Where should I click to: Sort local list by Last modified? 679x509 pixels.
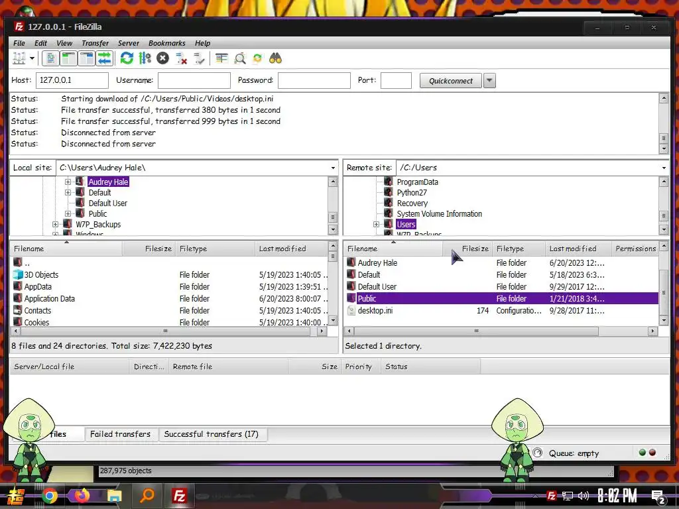pos(292,249)
